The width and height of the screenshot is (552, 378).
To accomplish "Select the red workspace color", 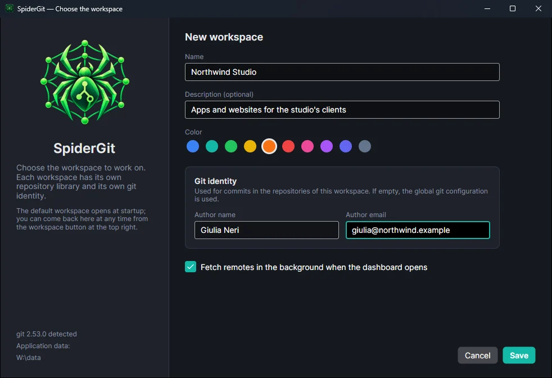I will (288, 146).
